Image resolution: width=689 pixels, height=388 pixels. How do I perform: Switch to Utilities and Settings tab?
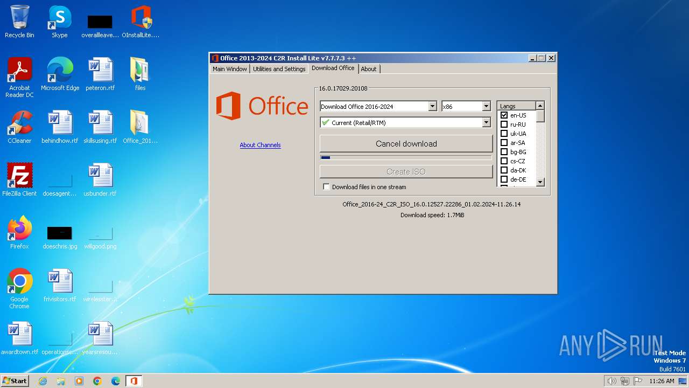coord(279,69)
